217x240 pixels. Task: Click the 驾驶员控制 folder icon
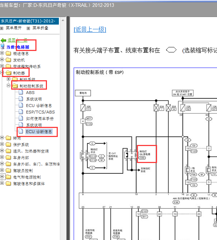[x=8, y=170]
